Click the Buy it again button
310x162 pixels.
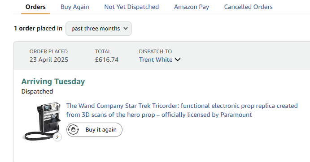94,130
